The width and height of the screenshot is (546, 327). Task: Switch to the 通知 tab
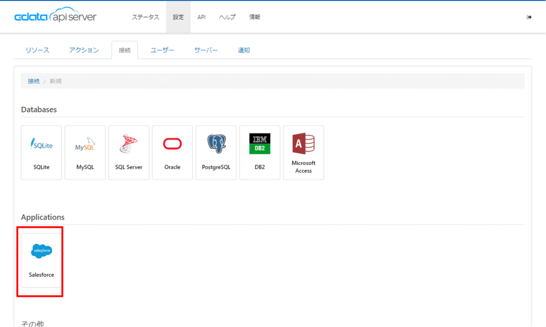point(244,50)
